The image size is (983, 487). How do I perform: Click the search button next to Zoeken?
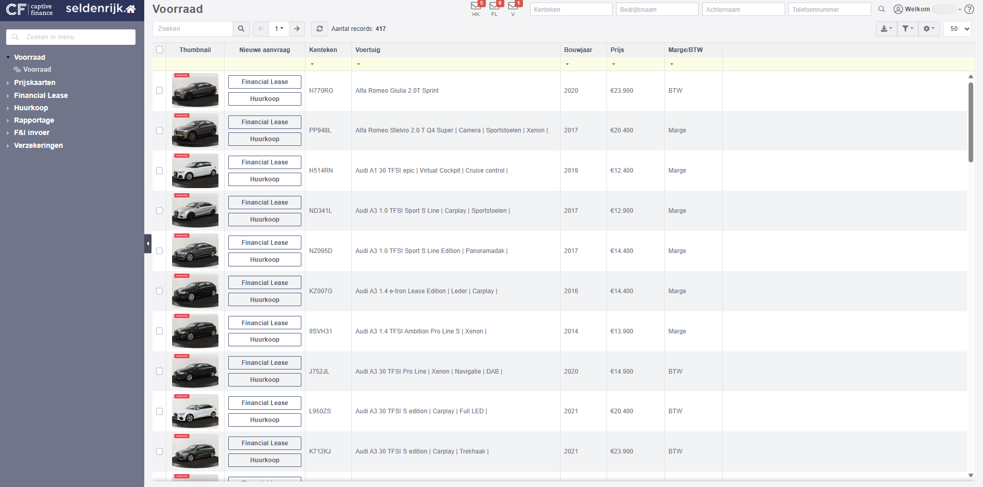tap(241, 29)
